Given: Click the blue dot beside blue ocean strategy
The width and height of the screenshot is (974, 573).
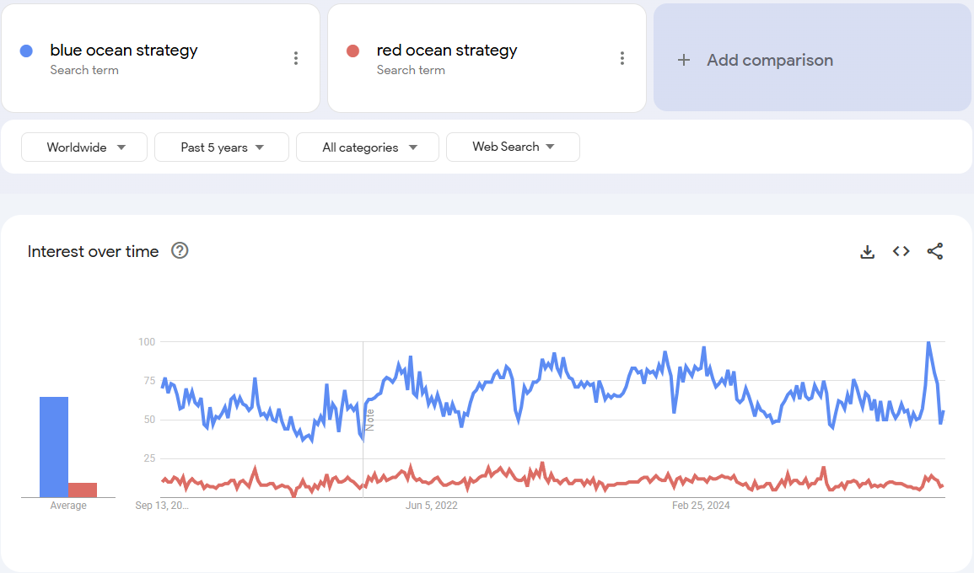Looking at the screenshot, I should click(x=26, y=51).
